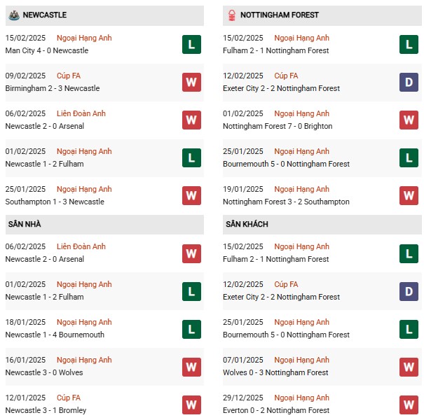Screen dimensions: 424x420
Task: Click the W badge for Nottingham Forest 7-0 Brighton
Action: [409, 120]
